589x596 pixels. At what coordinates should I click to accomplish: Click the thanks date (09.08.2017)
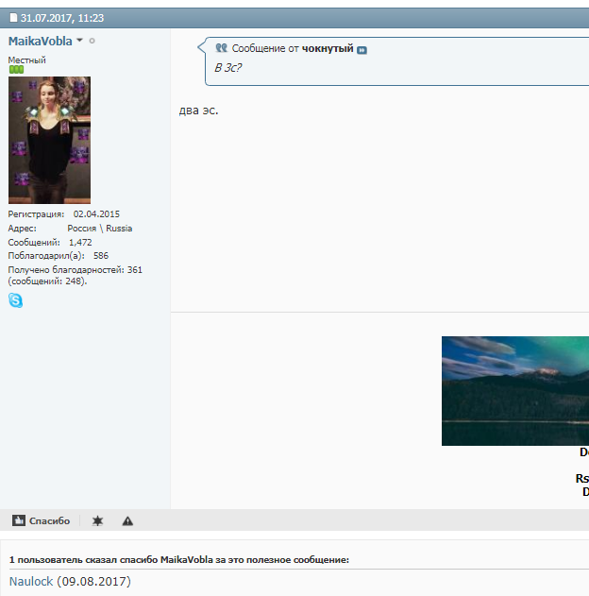pyautogui.click(x=93, y=581)
